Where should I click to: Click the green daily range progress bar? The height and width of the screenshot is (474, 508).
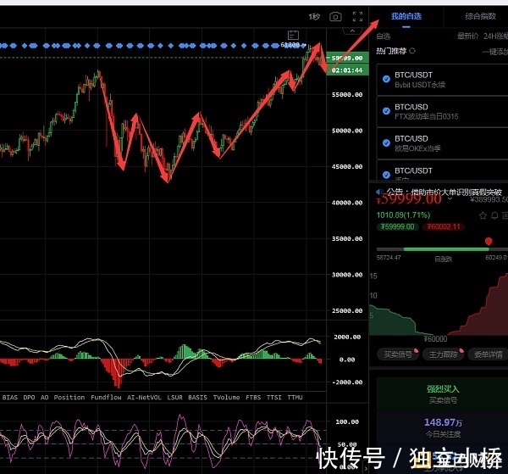[x=446, y=249]
